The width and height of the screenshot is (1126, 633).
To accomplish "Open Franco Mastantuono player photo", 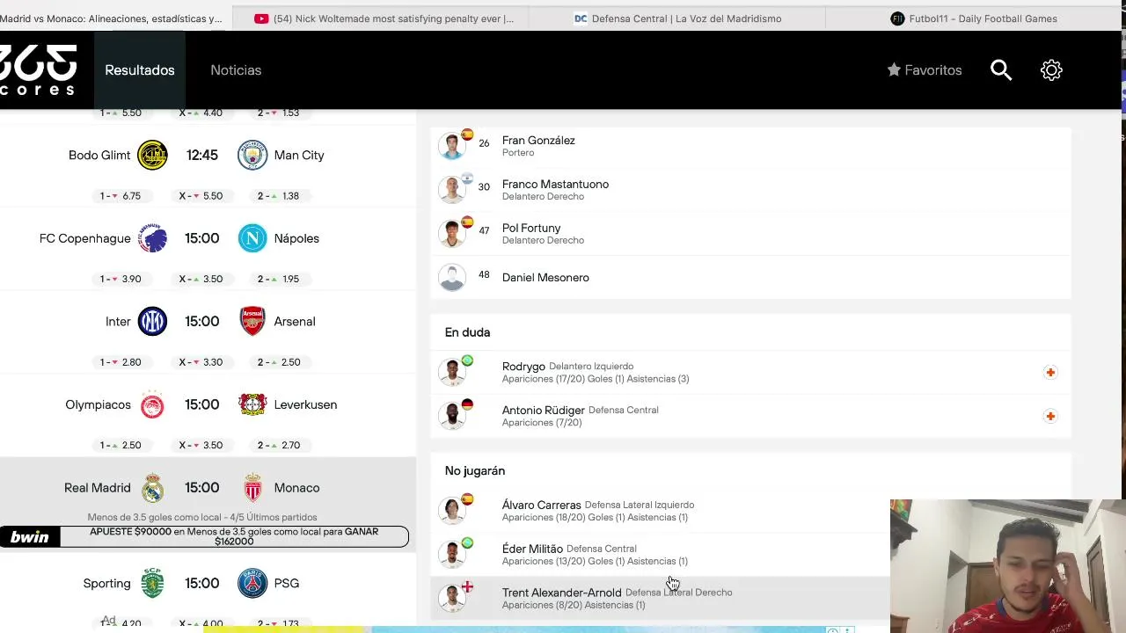I will tap(452, 189).
